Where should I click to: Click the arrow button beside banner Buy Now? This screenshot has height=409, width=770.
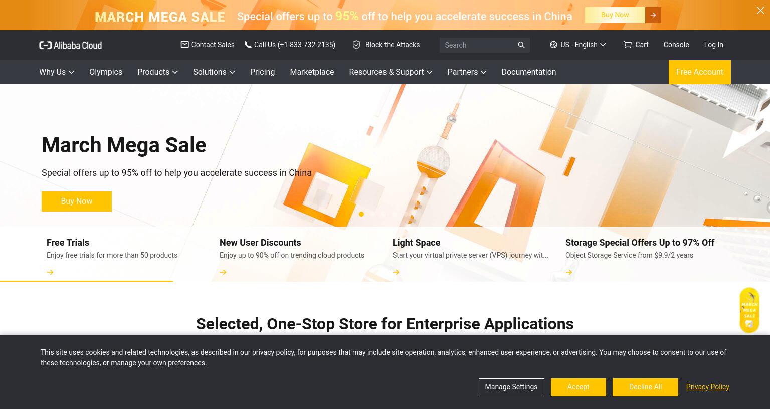click(653, 15)
